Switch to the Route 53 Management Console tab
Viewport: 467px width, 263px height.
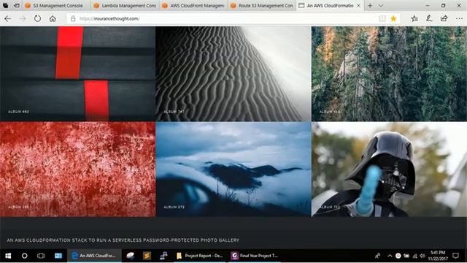(x=262, y=6)
